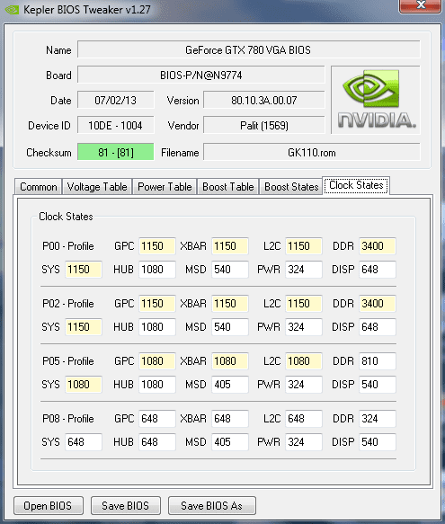Viewport: 445px width, 524px height.
Task: Click the P00 - Profile label
Action: [x=68, y=246]
